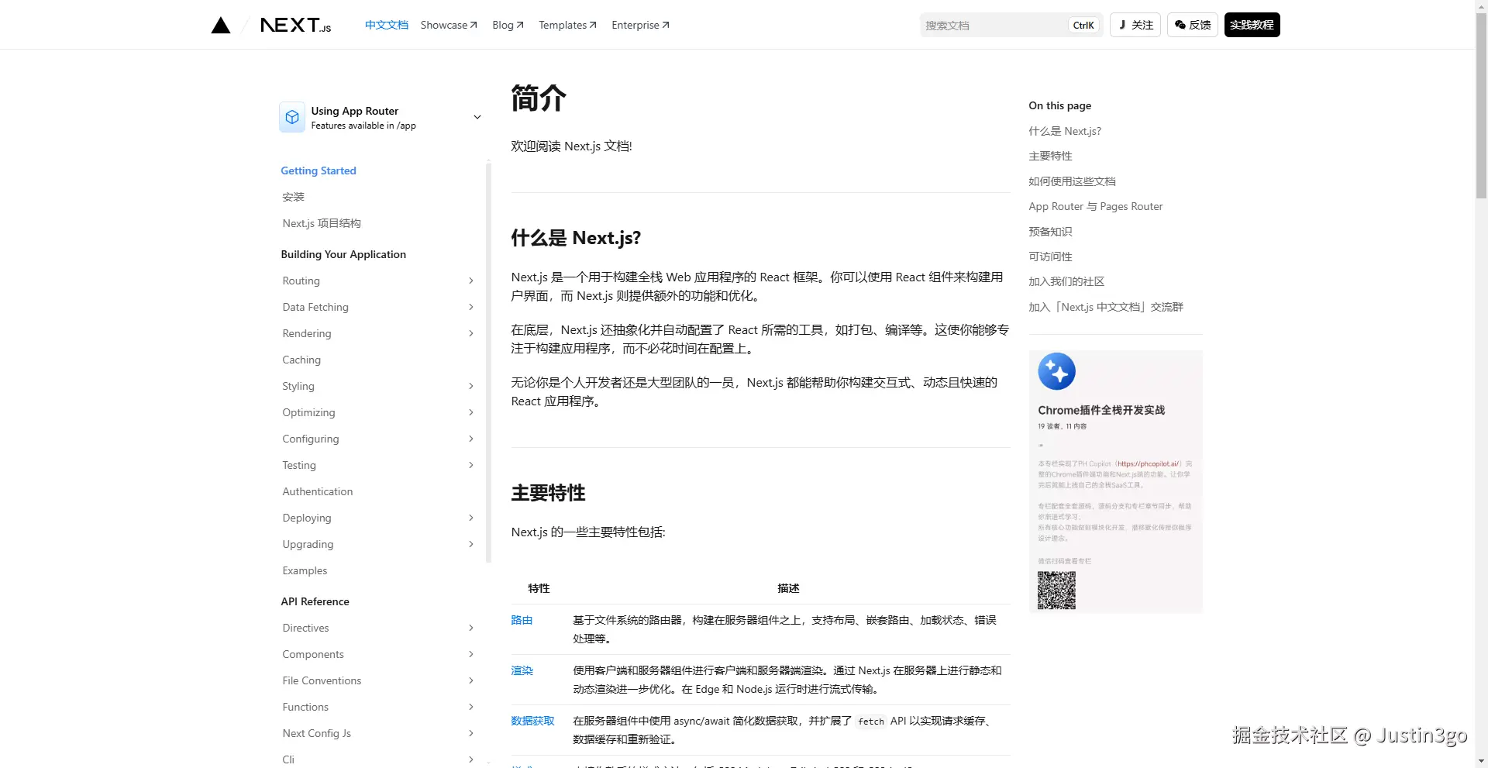Open the Next.js logo homepage link

295,26
